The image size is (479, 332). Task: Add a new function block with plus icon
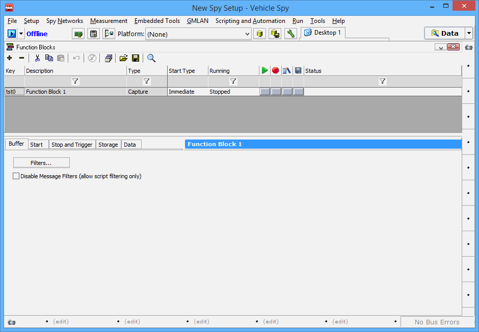(x=9, y=58)
